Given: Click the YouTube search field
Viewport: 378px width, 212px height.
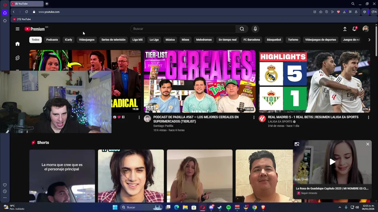Looking at the screenshot, I should [x=183, y=29].
